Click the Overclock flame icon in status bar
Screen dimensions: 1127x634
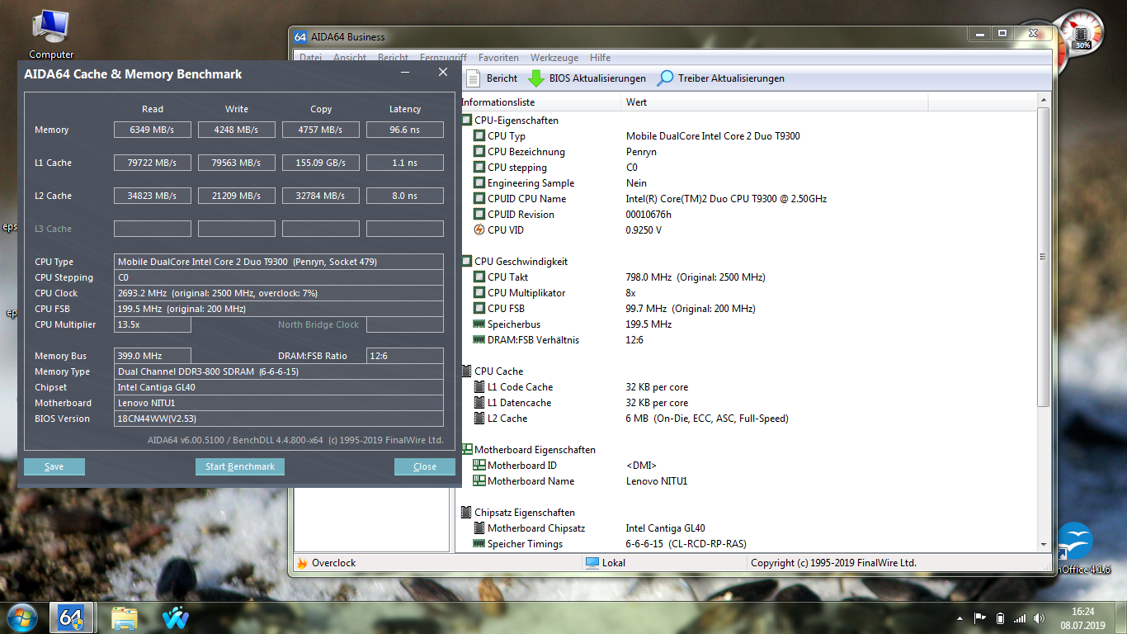[x=302, y=563]
